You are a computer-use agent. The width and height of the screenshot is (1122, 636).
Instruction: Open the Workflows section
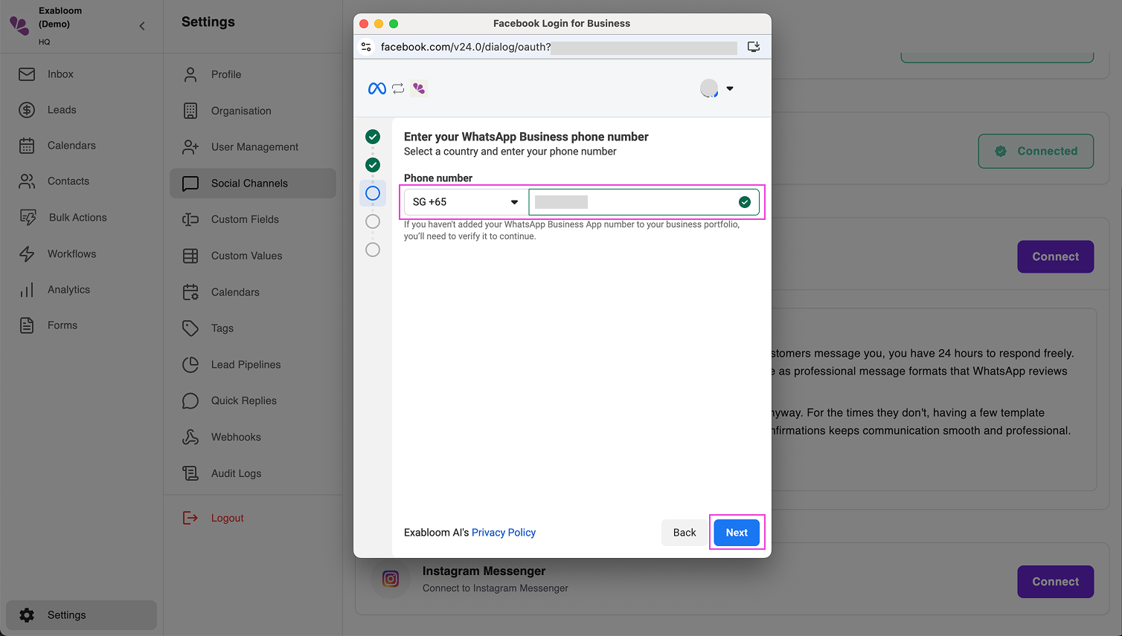point(71,253)
